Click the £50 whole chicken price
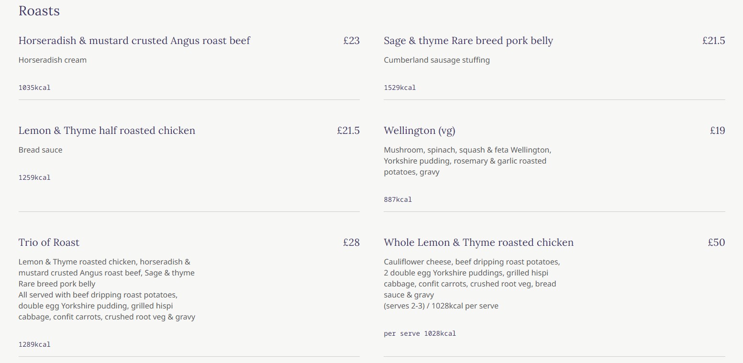 click(716, 242)
